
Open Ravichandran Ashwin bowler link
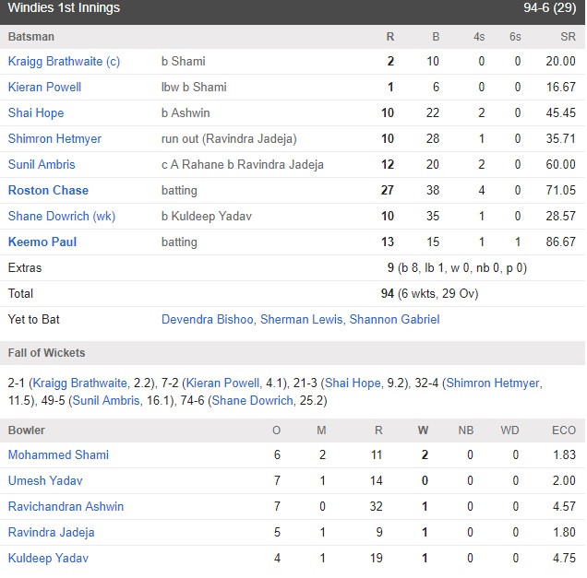click(x=66, y=506)
